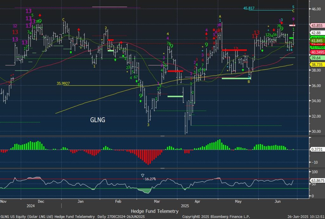The image size is (325, 219).
Task: Click the large green 9 above March low arrow
Action: (141, 96)
